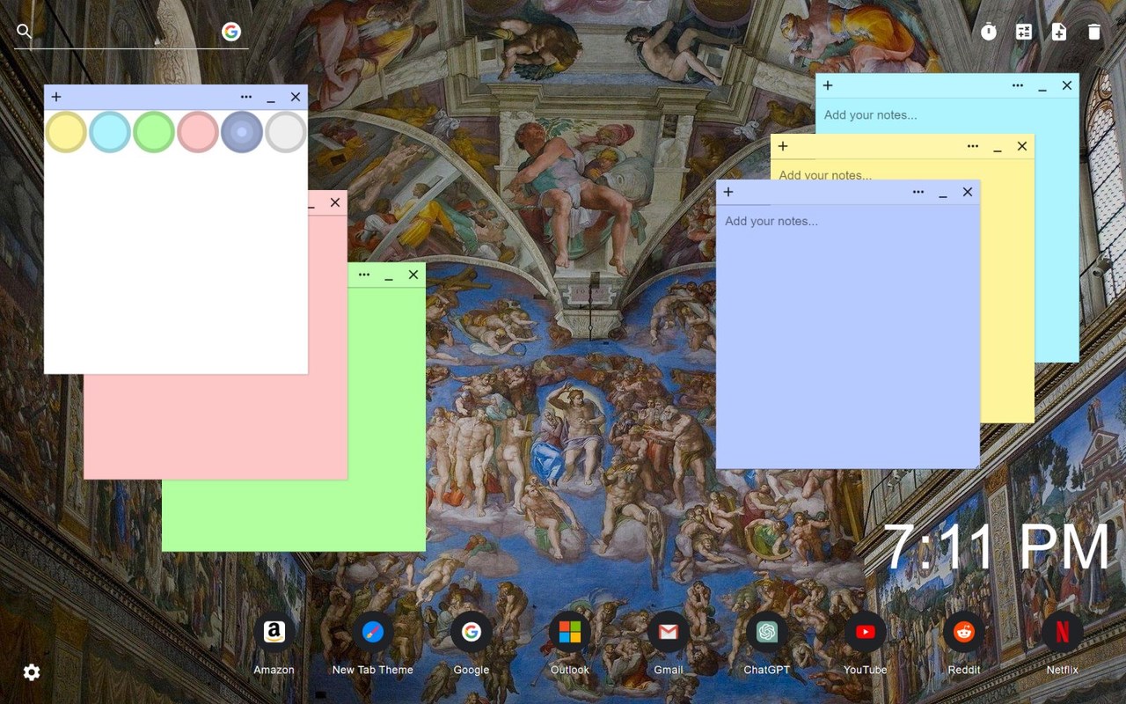Open the Gmail shortcut

tap(669, 632)
